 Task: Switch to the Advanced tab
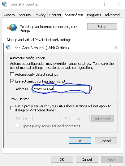coord(112,15)
